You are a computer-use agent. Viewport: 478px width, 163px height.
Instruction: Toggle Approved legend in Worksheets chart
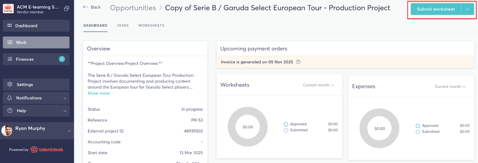[286, 124]
